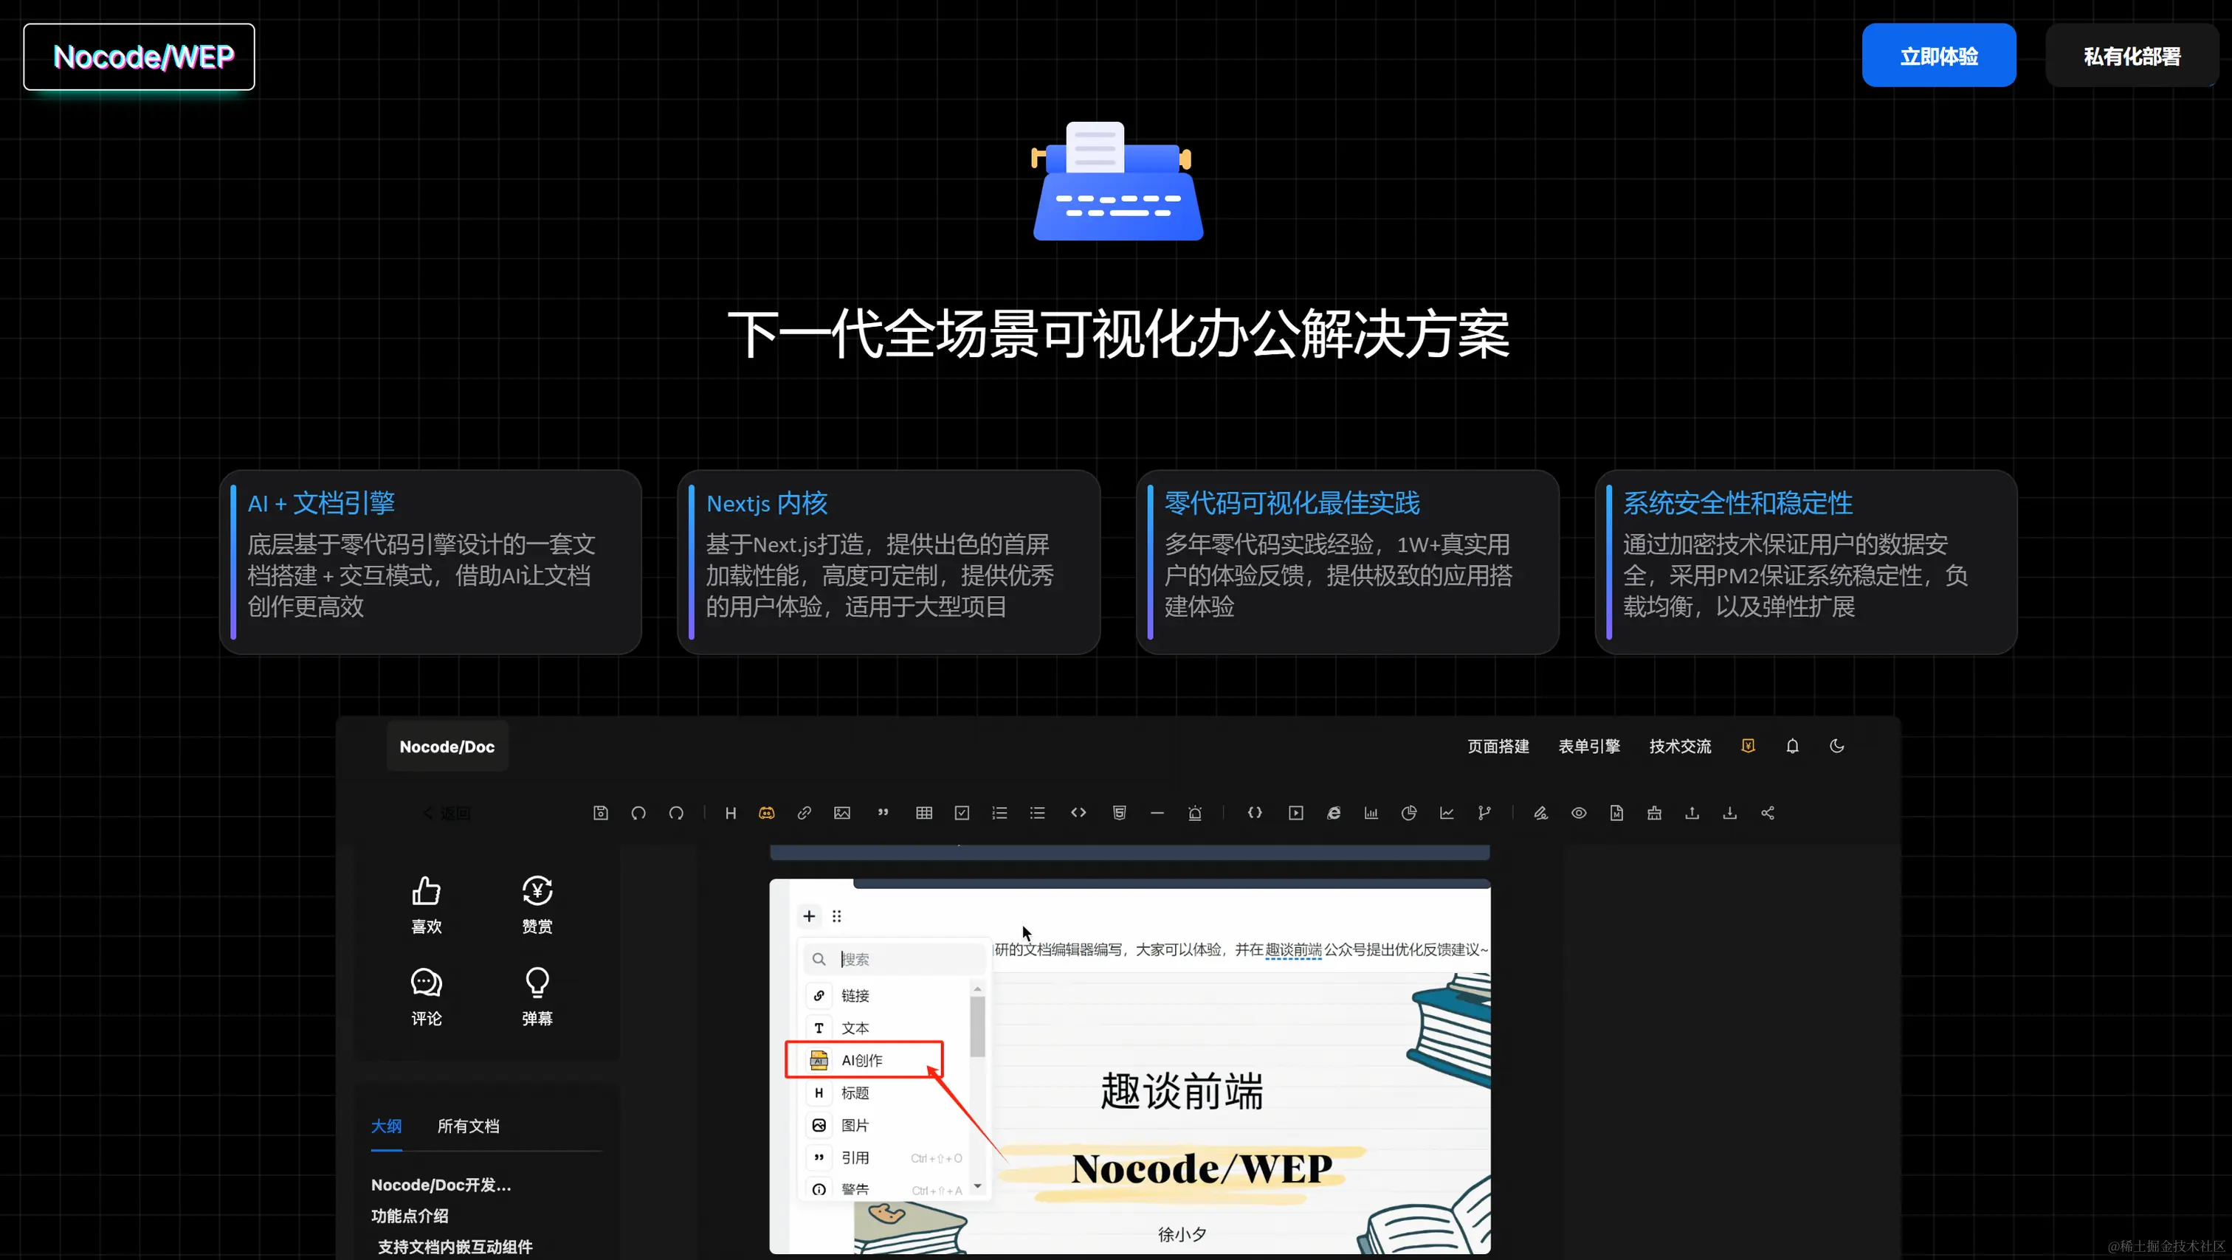
Task: Insert a horizontal divider line
Action: point(1157,812)
